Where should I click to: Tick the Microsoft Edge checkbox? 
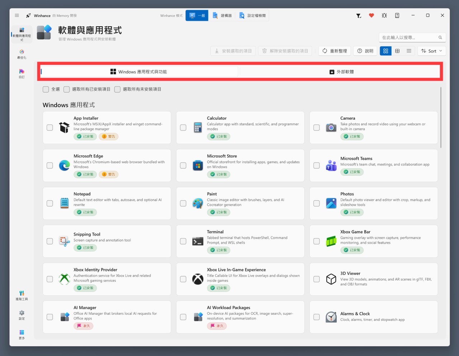50,165
